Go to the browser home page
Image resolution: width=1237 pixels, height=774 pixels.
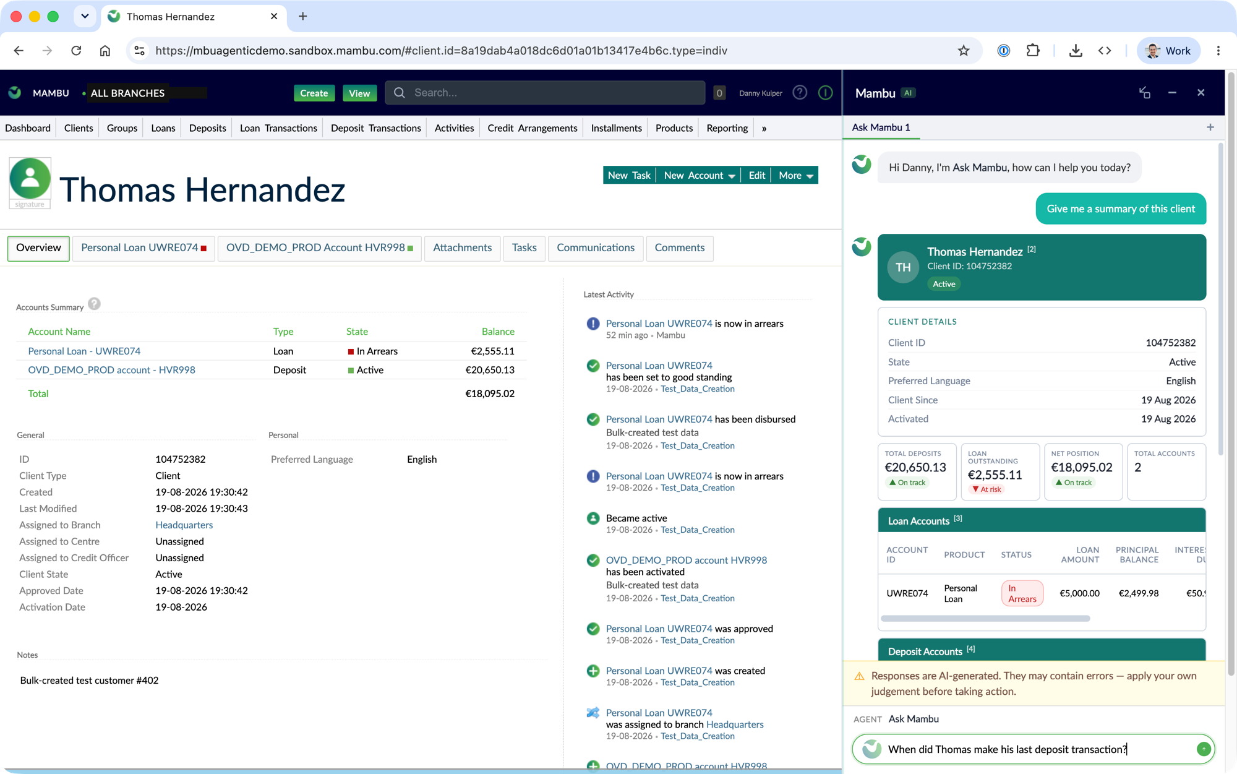105,51
